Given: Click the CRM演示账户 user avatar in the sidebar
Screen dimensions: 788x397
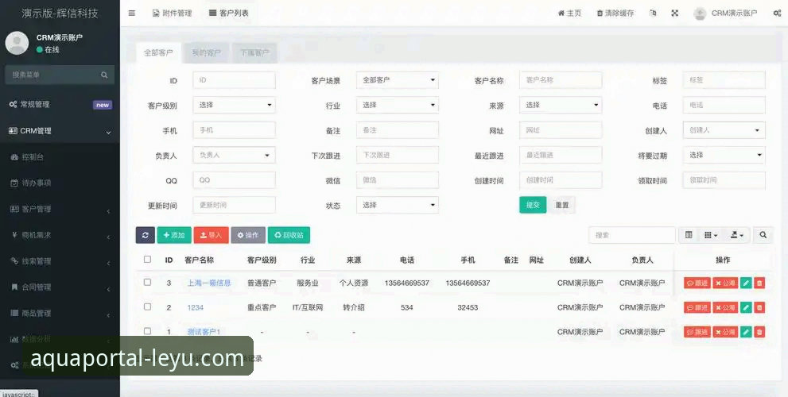Looking at the screenshot, I should pos(17,43).
